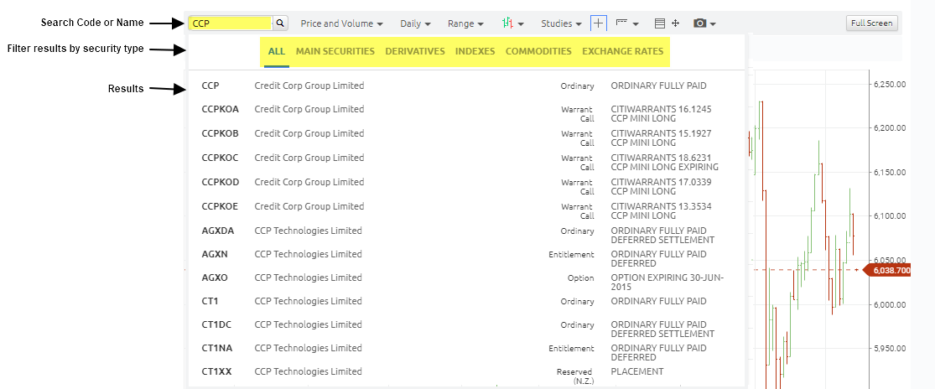The image size is (935, 389).
Task: Click the list panel layout icon
Action: [659, 23]
